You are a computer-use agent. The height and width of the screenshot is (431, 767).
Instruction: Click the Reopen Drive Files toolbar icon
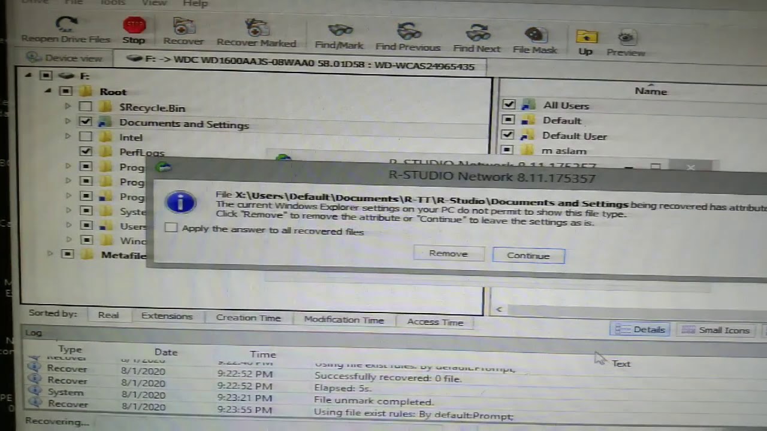[66, 25]
